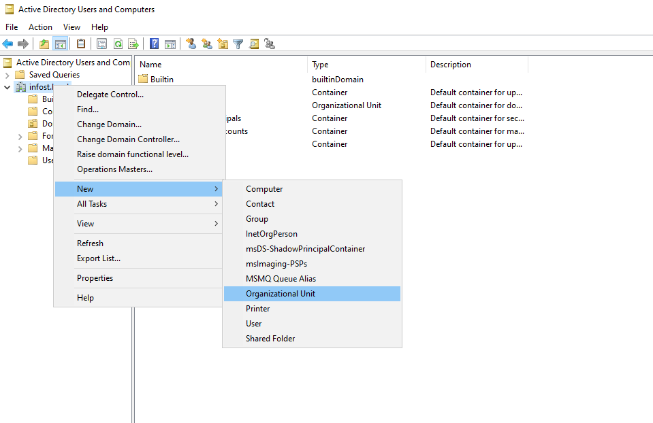
Task: Click Add to group toolbar icon
Action: [270, 44]
